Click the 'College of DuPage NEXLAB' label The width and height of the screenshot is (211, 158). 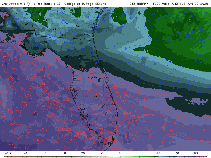(85, 4)
